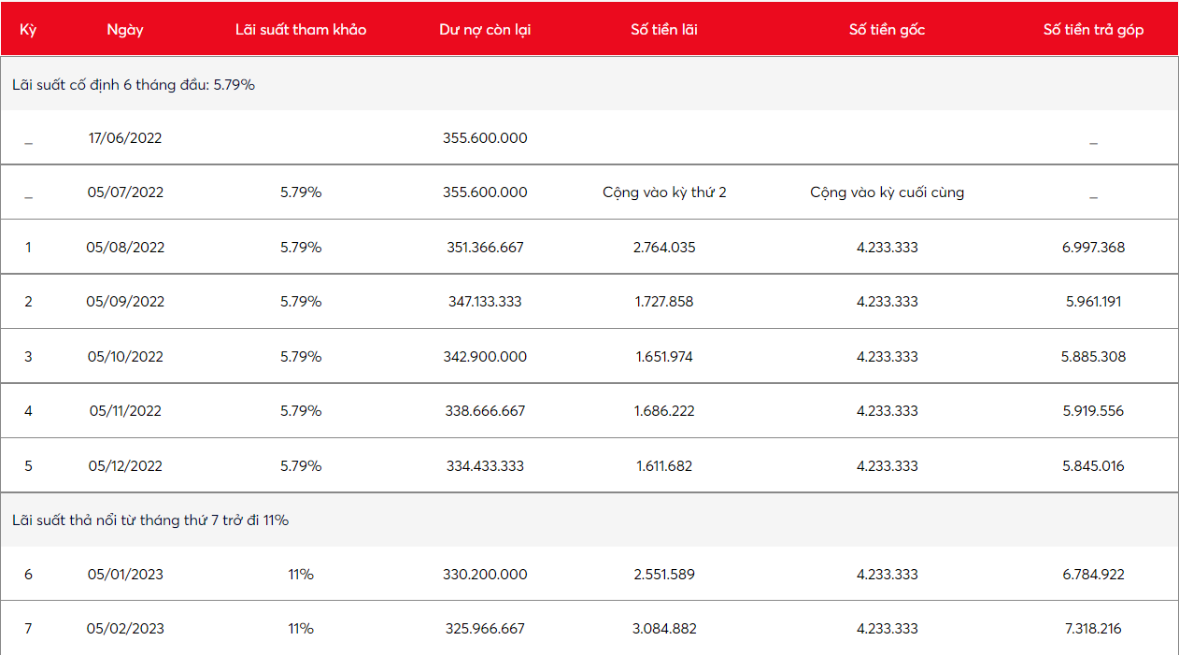Select the remaining balance 351.366.667

pos(485,248)
